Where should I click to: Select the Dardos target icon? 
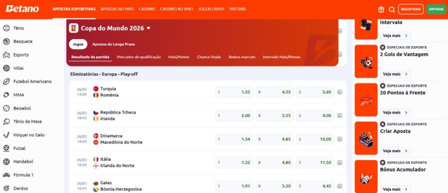[x=6, y=189]
